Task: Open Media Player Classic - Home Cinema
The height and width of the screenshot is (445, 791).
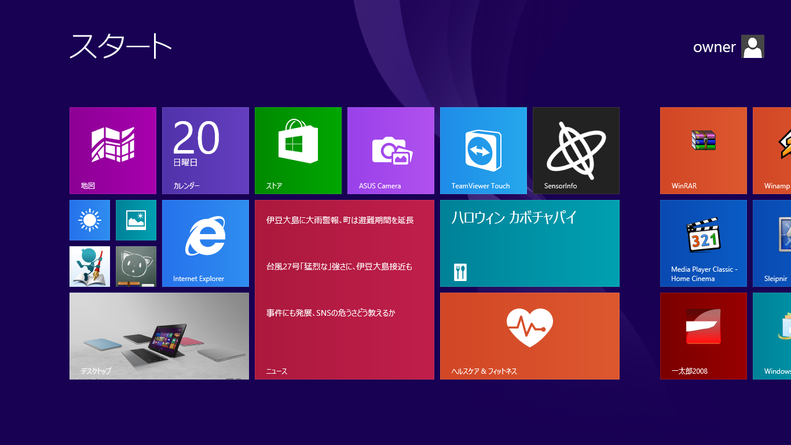Action: point(704,243)
